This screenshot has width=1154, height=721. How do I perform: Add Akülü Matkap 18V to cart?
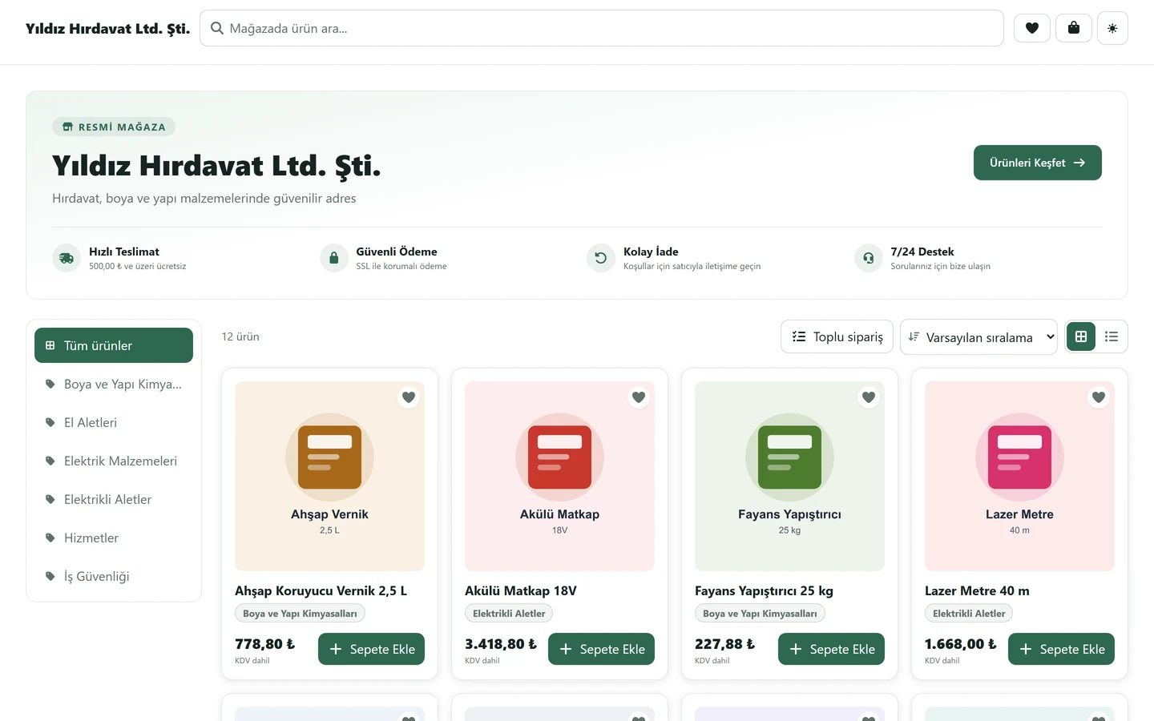[x=601, y=649]
